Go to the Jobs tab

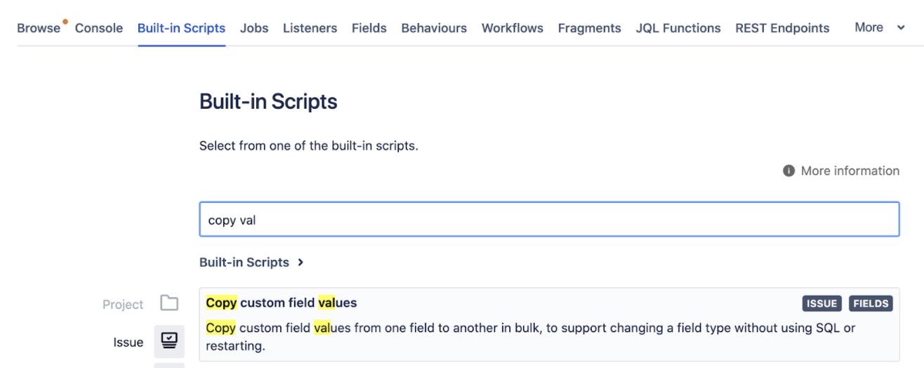(254, 28)
